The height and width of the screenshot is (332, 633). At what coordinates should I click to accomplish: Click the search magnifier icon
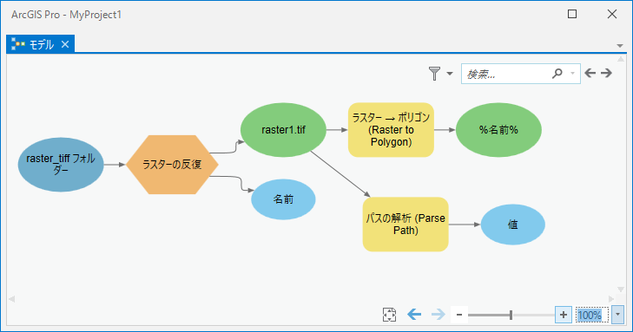click(557, 74)
